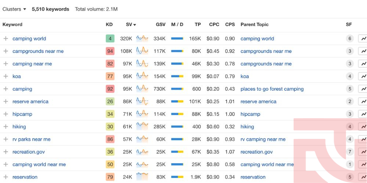367x183 pixels.
Task: Click the CPS column header
Action: pos(230,25)
